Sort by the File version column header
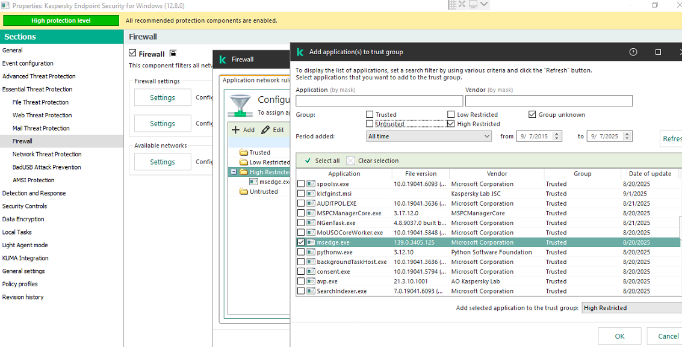 (x=421, y=174)
